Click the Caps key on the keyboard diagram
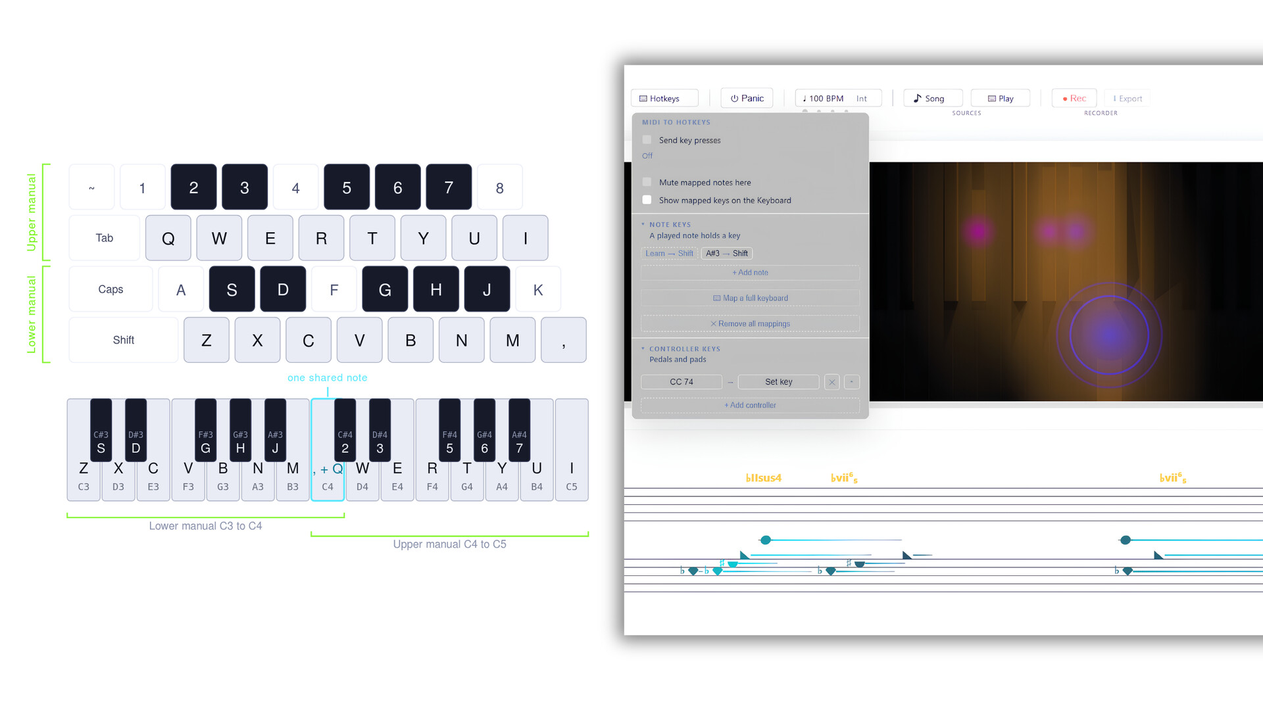This screenshot has width=1263, height=710. (x=111, y=289)
